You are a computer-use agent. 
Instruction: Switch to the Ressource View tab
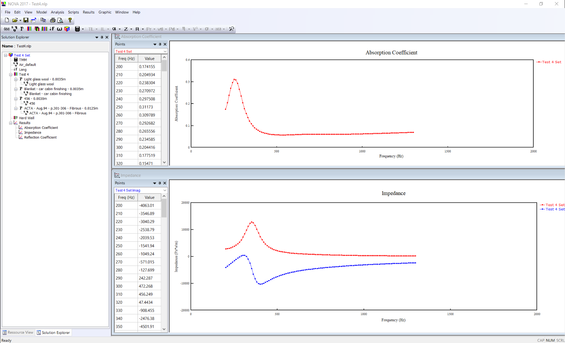[18, 333]
